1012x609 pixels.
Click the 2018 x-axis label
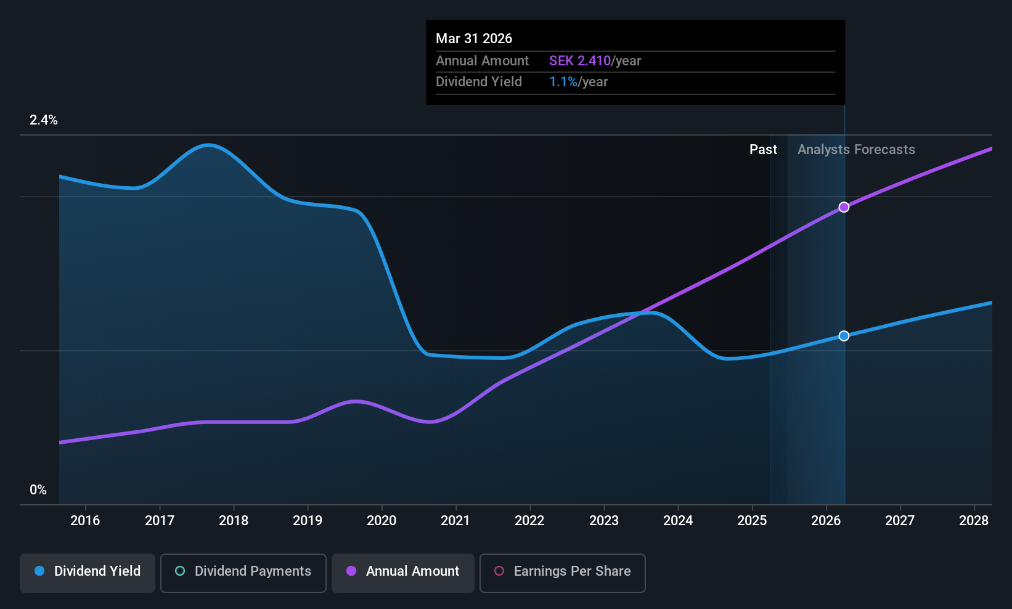tap(234, 520)
